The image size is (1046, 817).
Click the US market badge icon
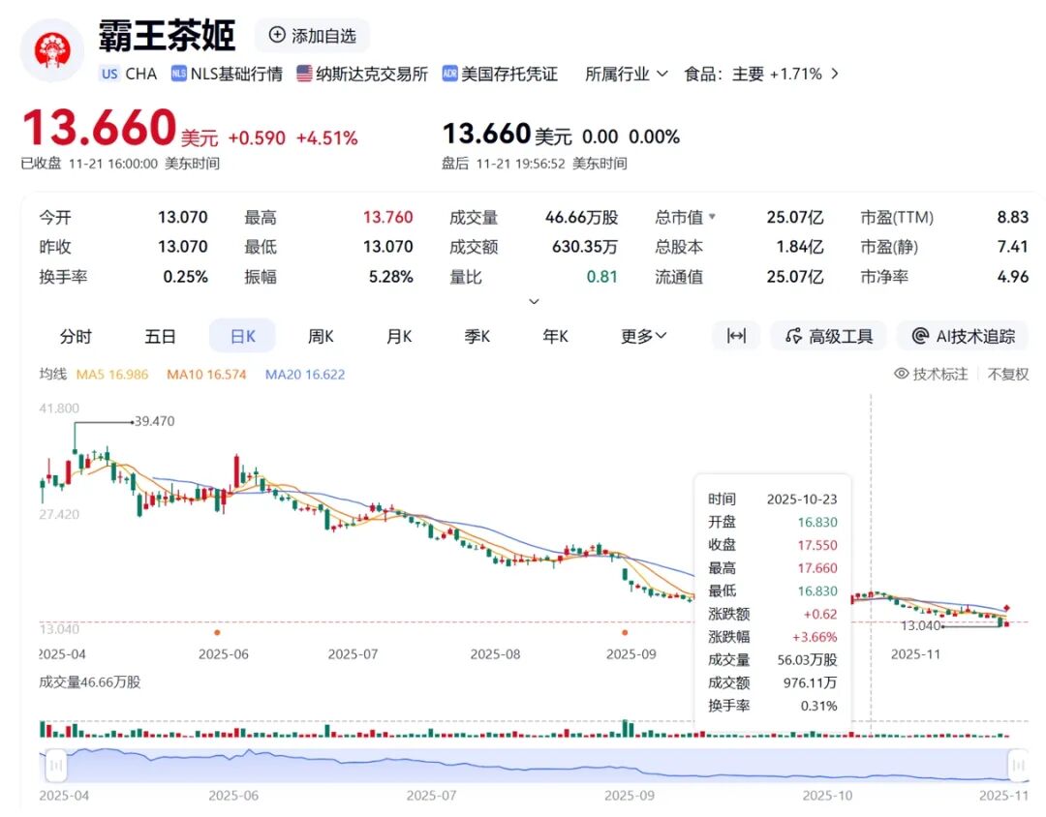(109, 74)
